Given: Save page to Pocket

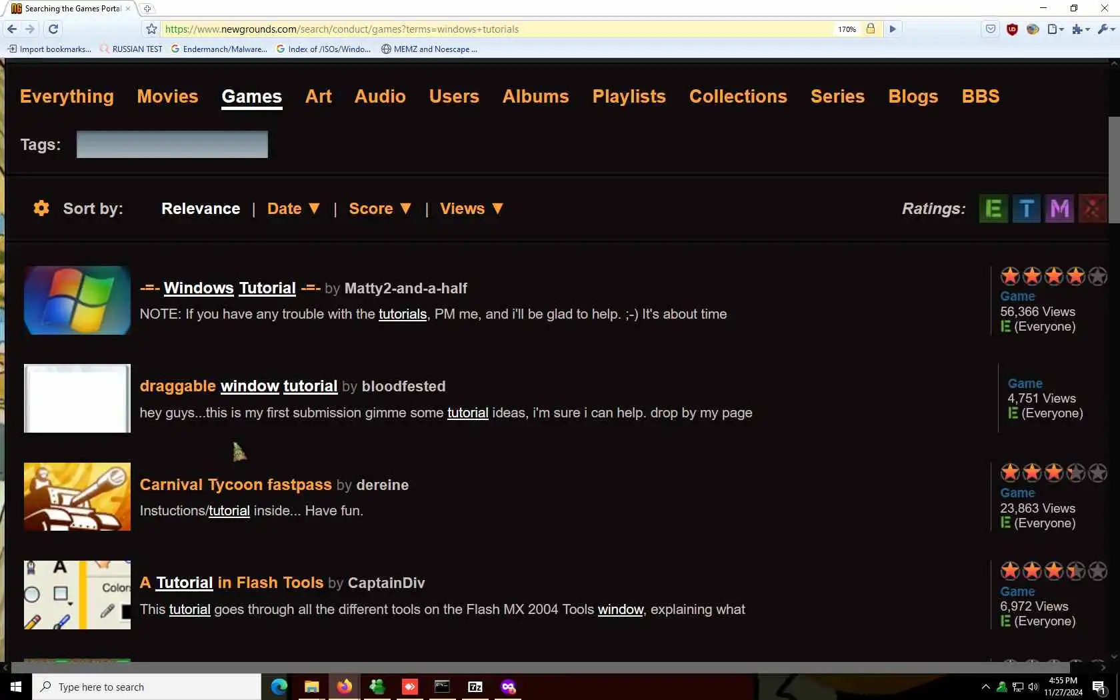Looking at the screenshot, I should (x=991, y=29).
